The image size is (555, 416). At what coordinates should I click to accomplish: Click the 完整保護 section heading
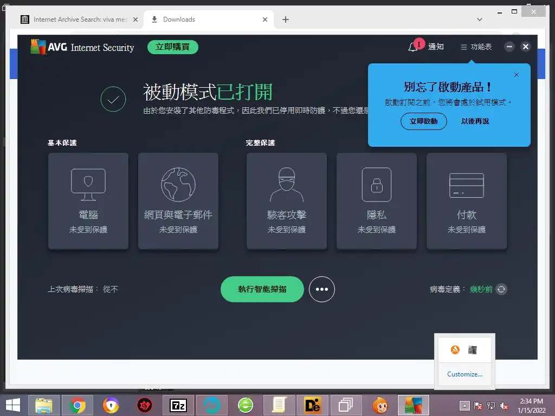261,143
